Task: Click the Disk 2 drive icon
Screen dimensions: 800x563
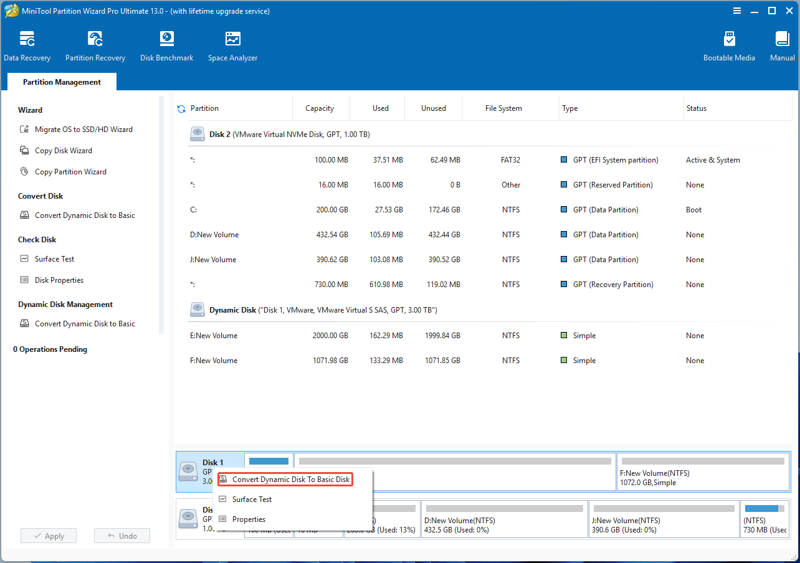Action: pyautogui.click(x=197, y=133)
